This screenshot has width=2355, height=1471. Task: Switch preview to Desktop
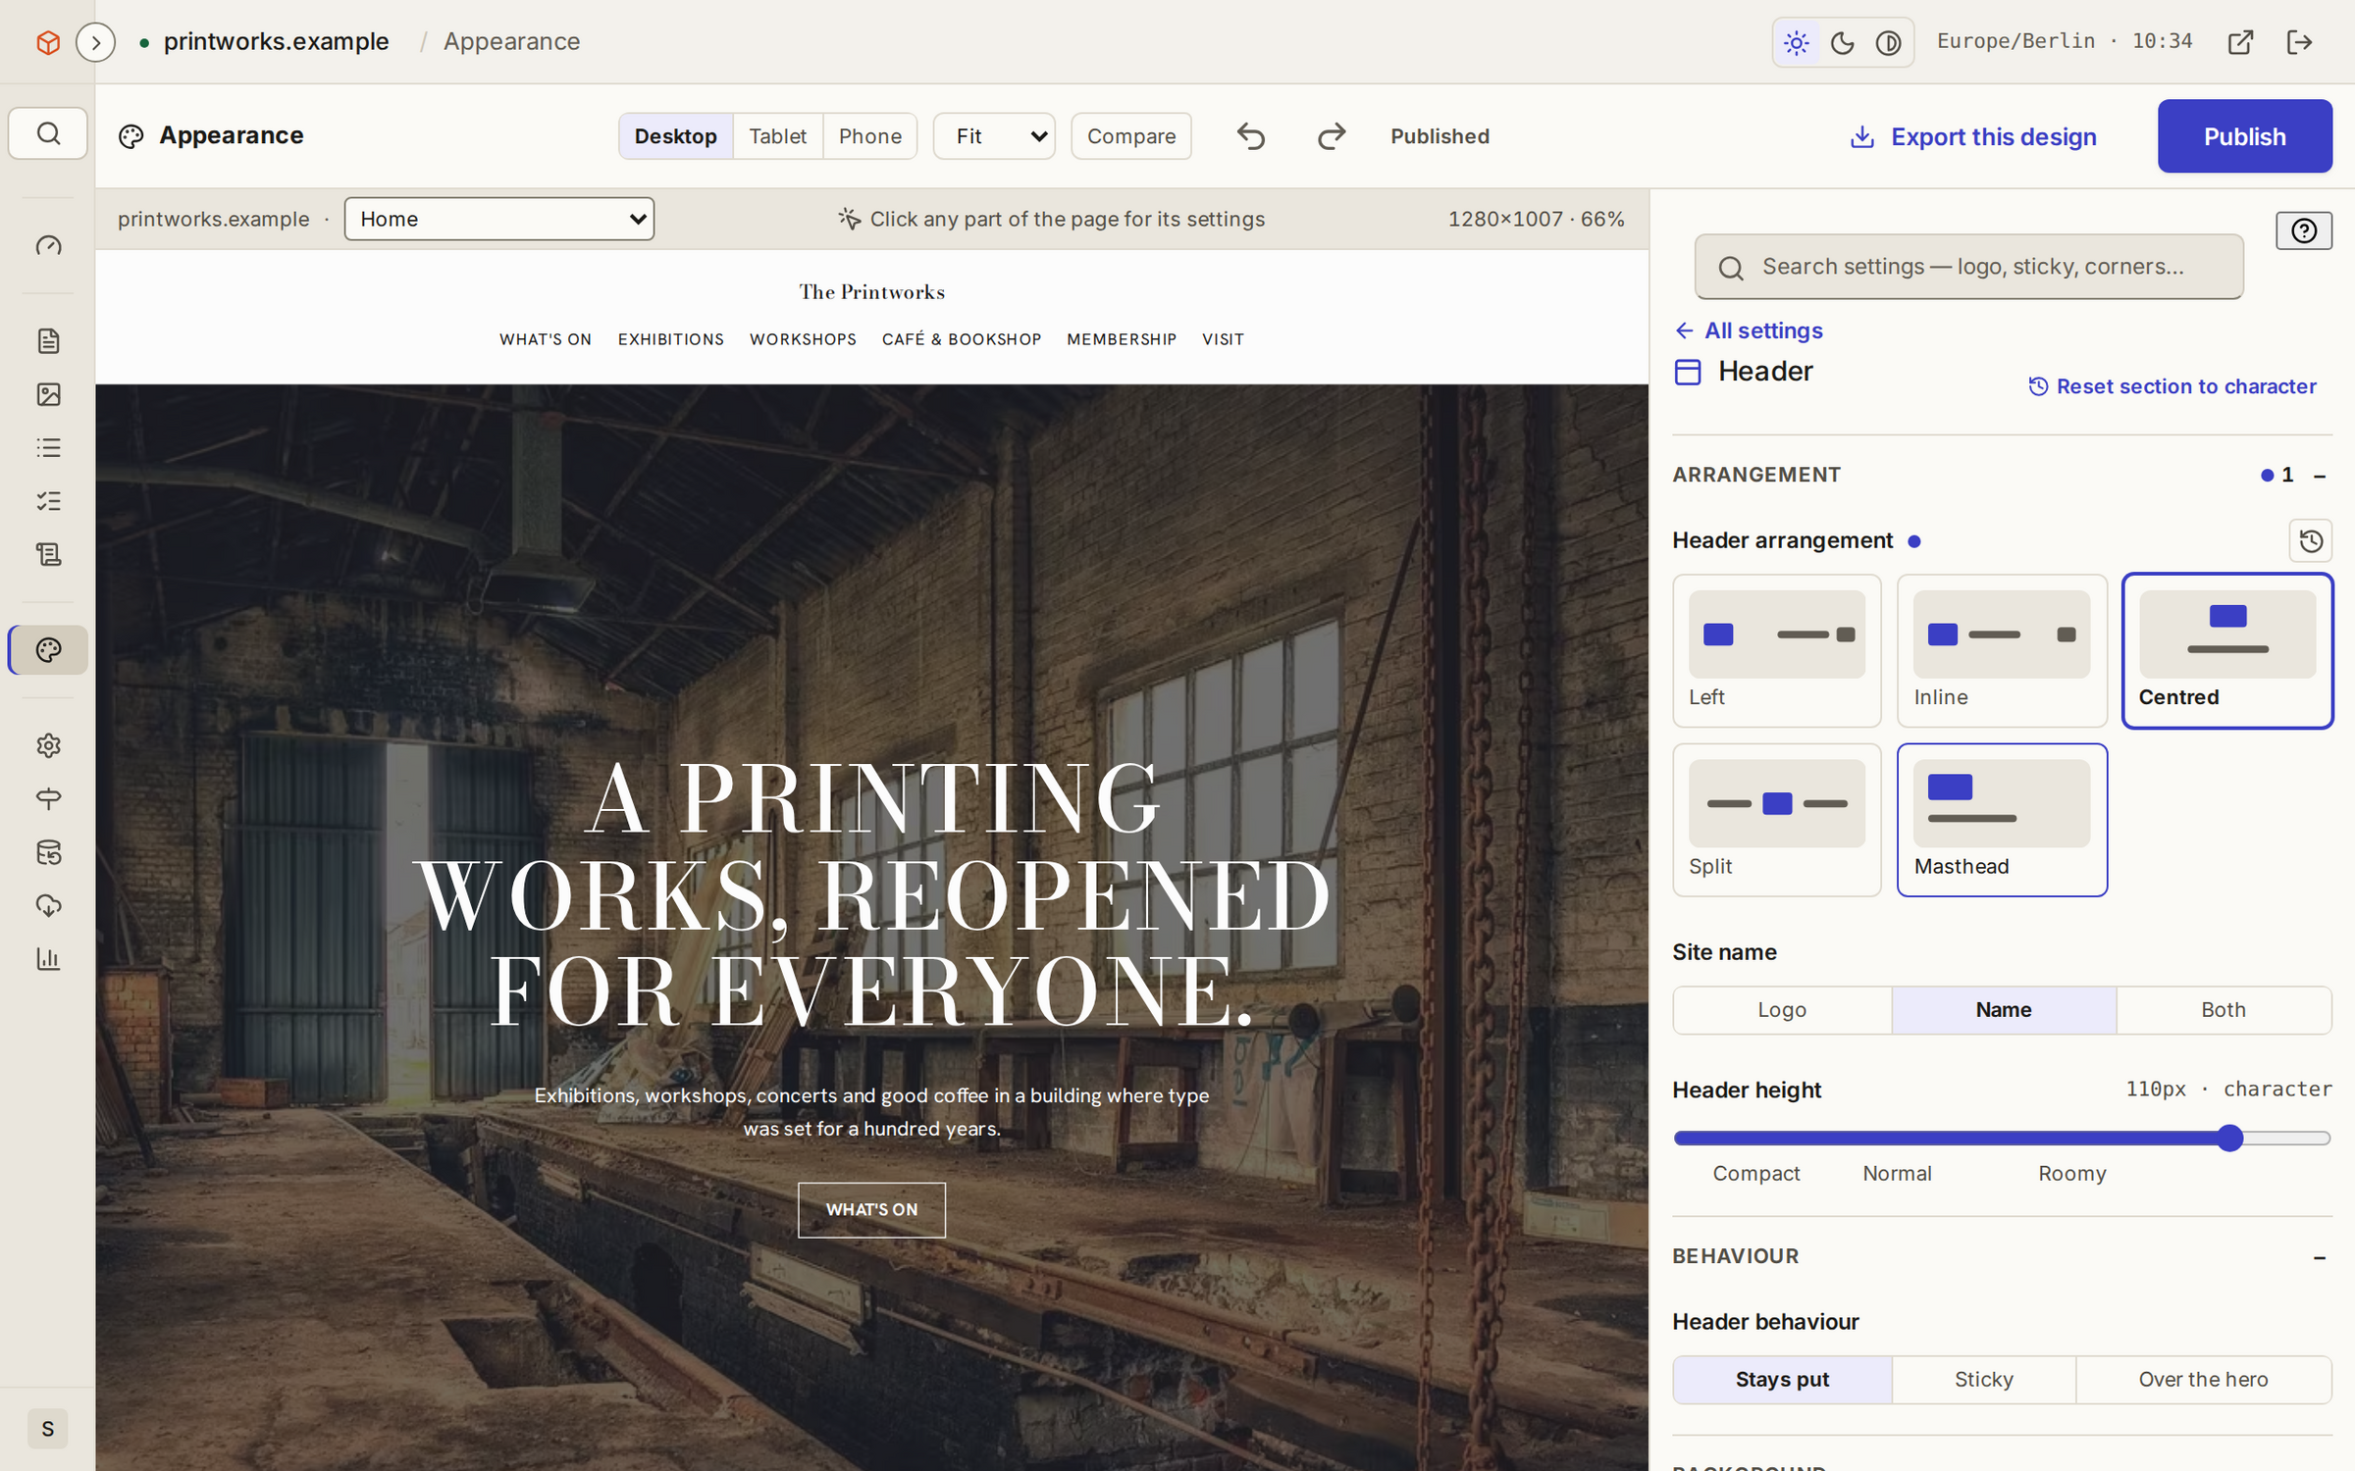coord(675,136)
